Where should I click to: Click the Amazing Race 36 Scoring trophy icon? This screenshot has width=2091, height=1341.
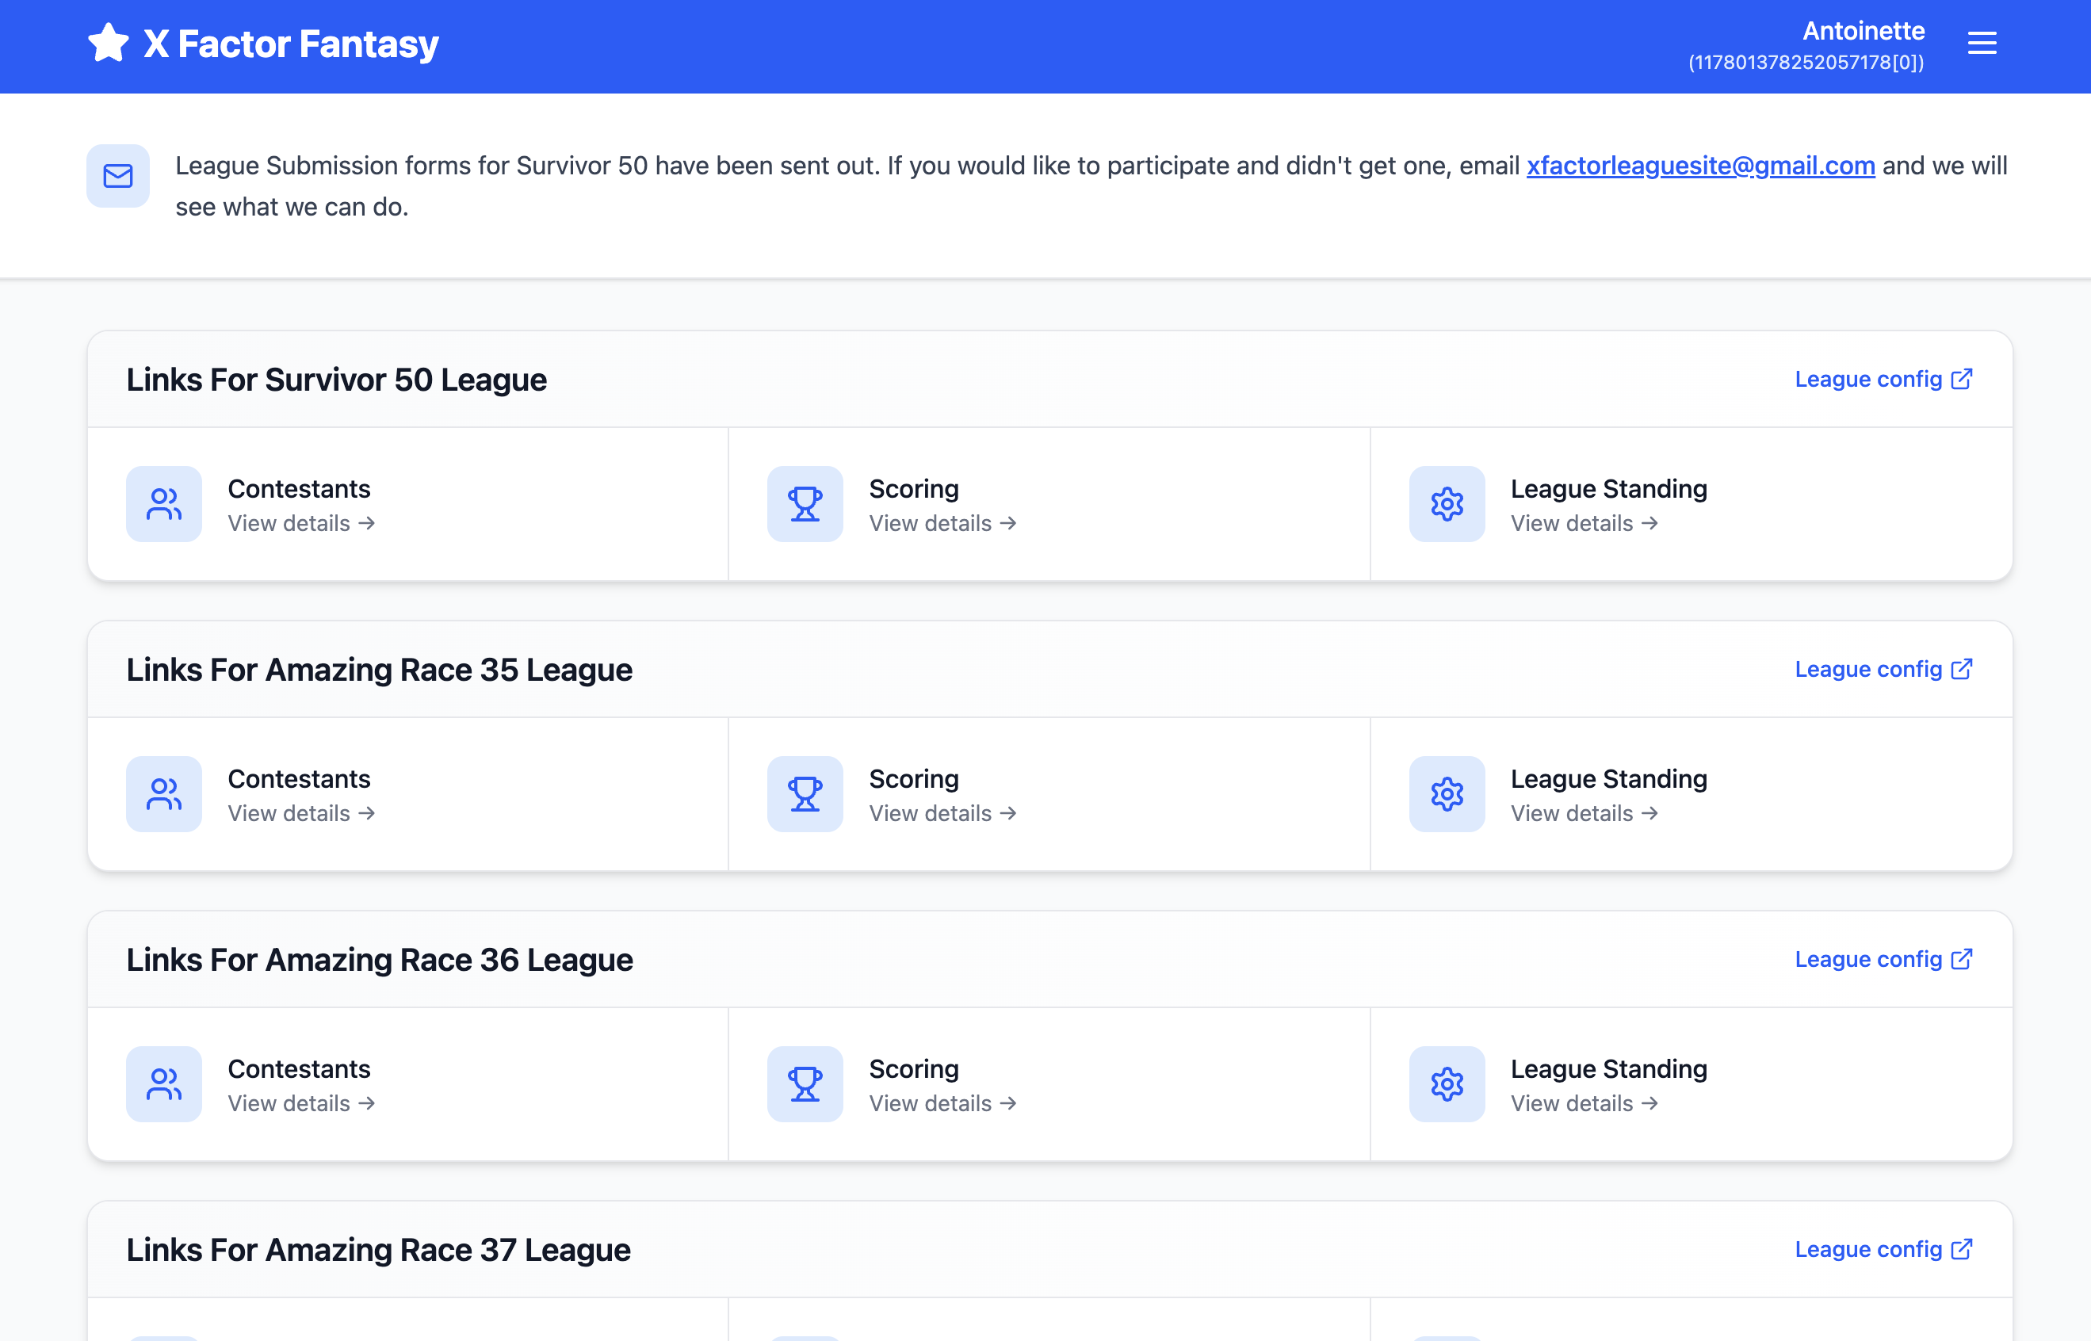805,1084
